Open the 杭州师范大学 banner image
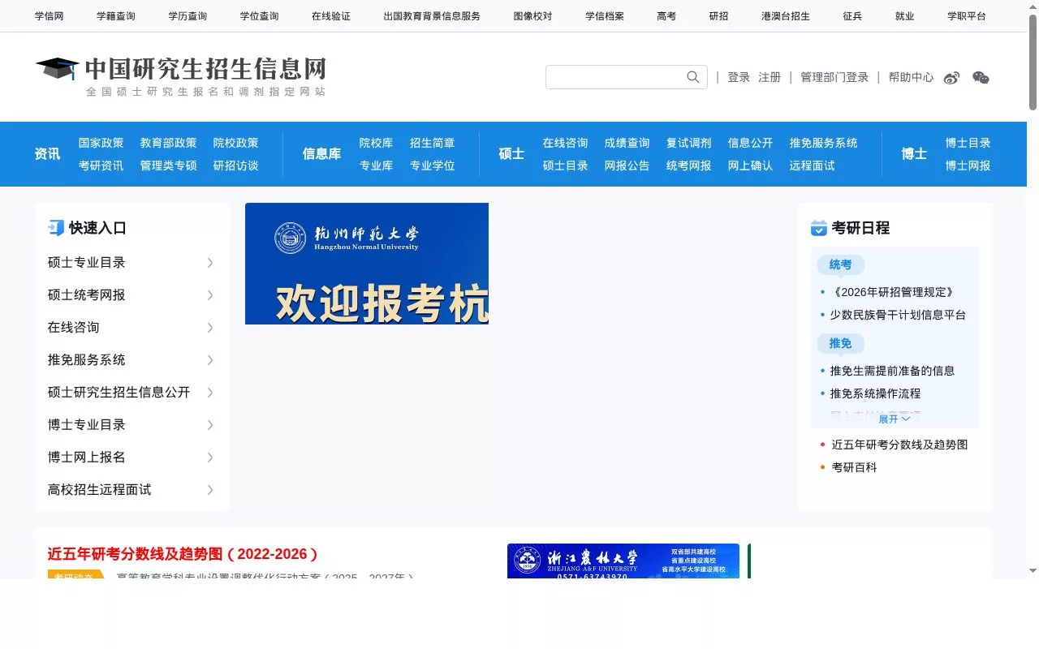The width and height of the screenshot is (1039, 649). click(367, 264)
